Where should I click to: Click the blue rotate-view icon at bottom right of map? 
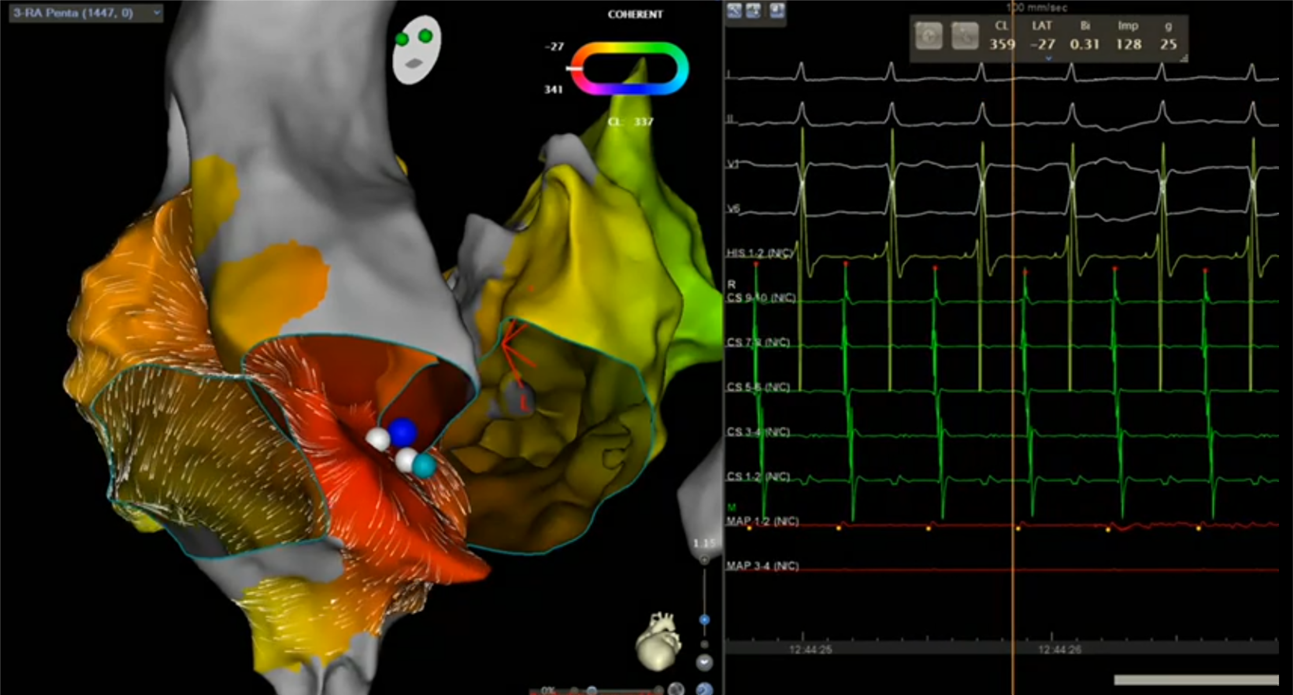click(704, 690)
